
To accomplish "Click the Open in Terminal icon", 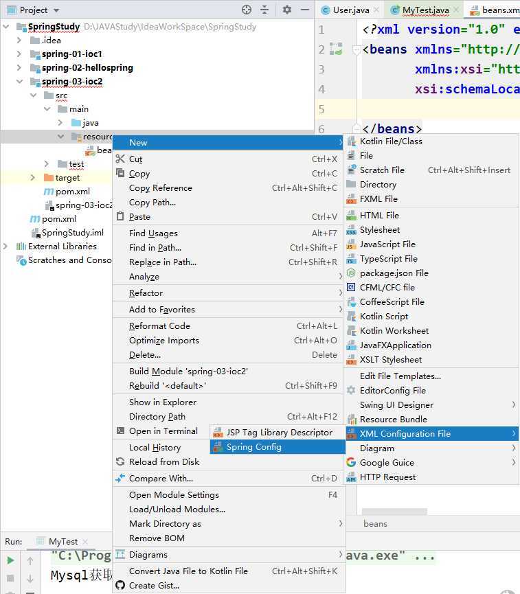I will point(120,431).
